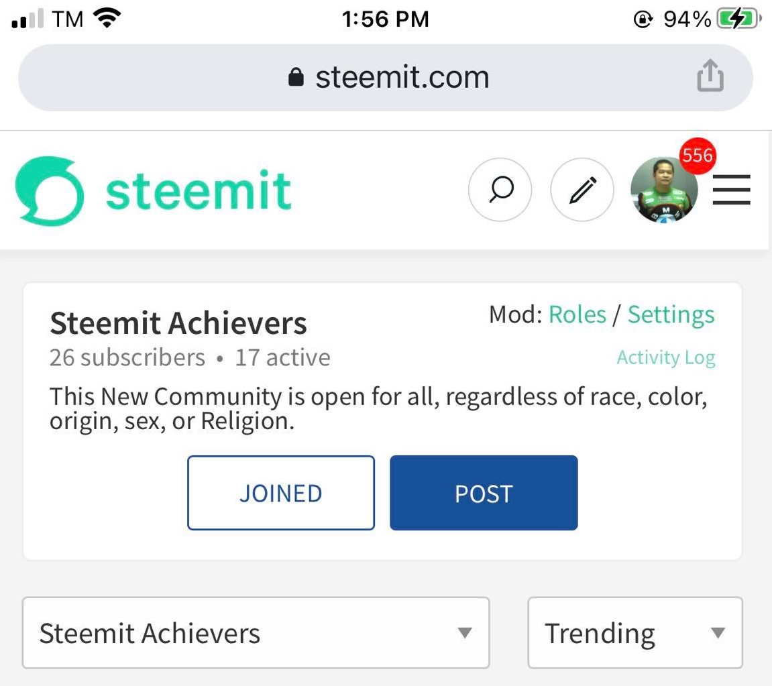This screenshot has height=686, width=772.
Task: Tap the pencil compose icon
Action: point(582,190)
